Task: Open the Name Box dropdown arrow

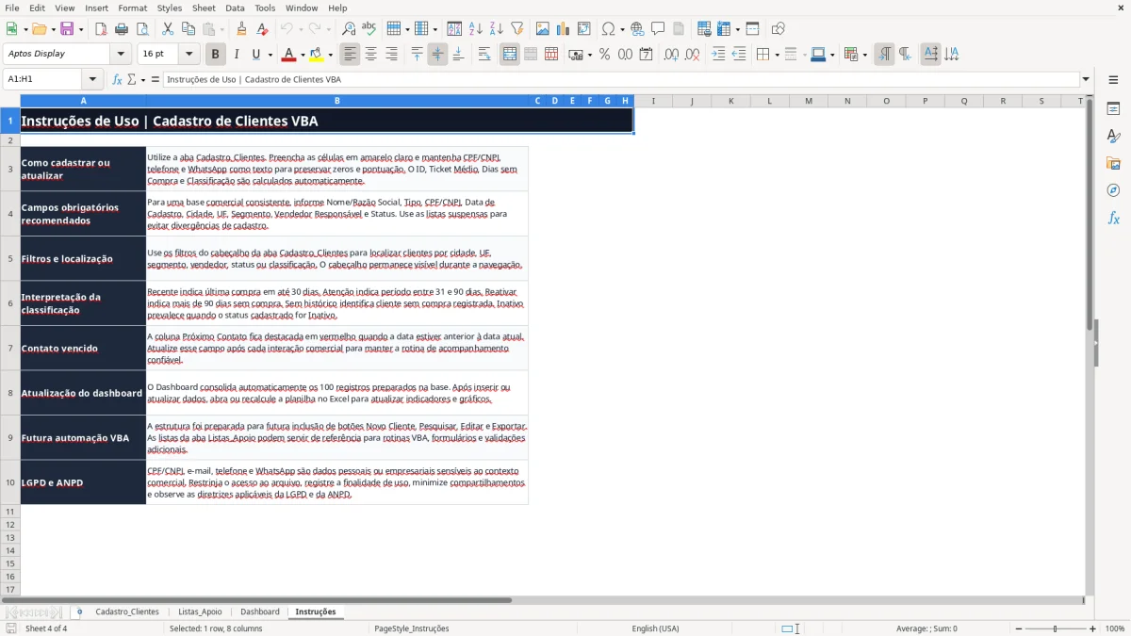Action: [x=92, y=79]
